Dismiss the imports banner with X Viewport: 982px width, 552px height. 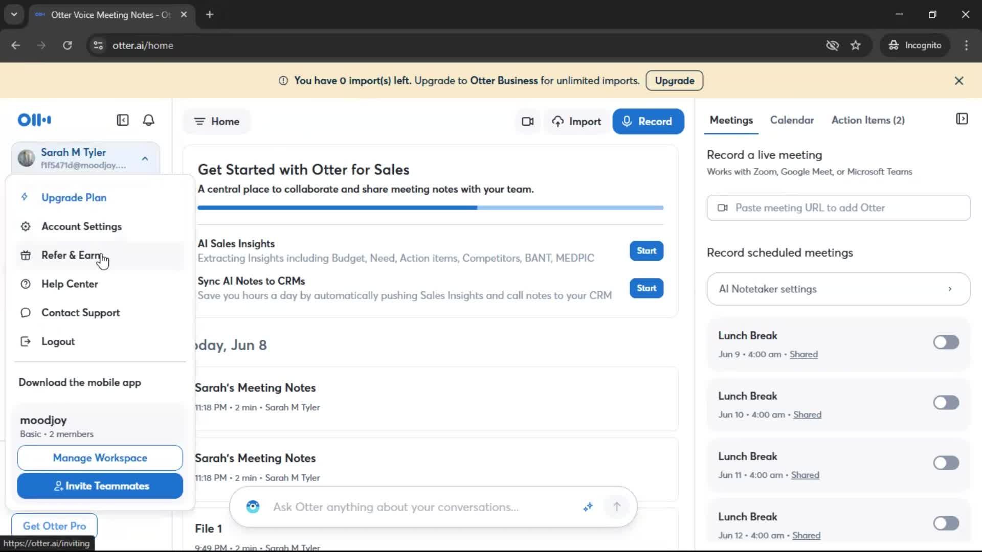[x=959, y=81]
